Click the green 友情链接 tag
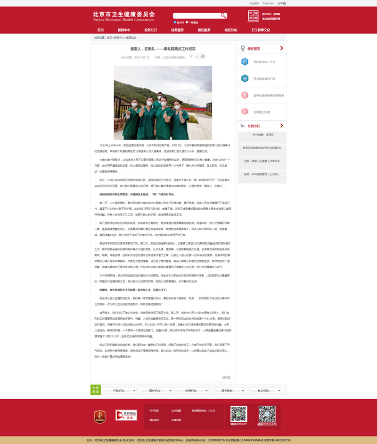377x444 pixels. pyautogui.click(x=96, y=390)
